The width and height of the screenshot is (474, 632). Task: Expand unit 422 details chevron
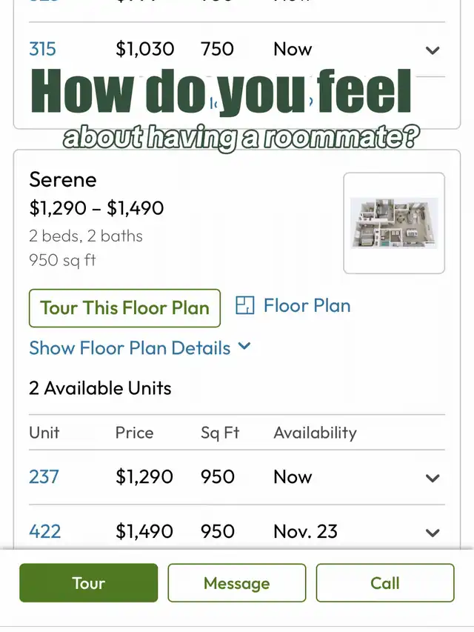click(x=433, y=533)
